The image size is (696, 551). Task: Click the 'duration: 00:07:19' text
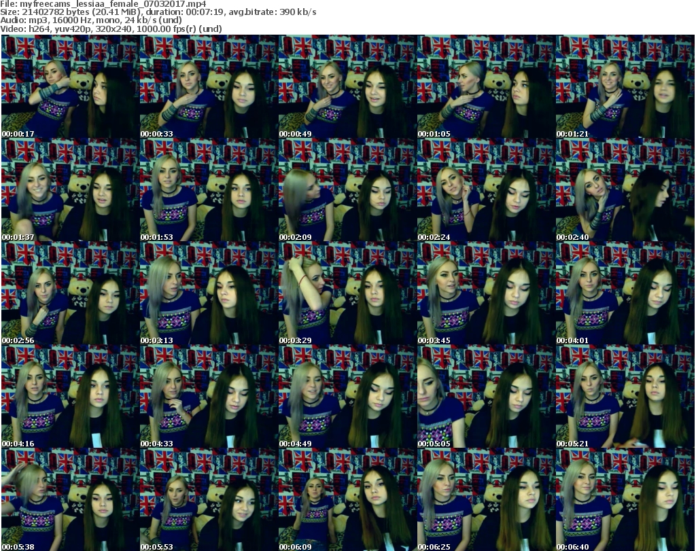(184, 12)
